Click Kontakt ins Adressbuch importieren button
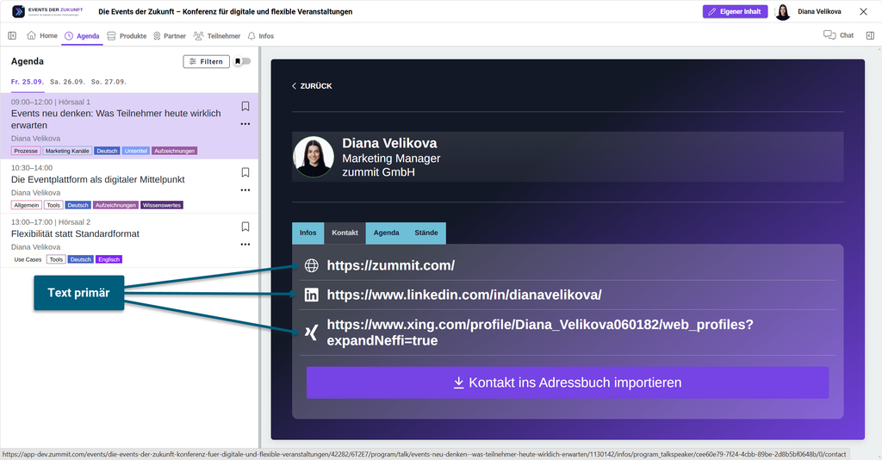 568,382
